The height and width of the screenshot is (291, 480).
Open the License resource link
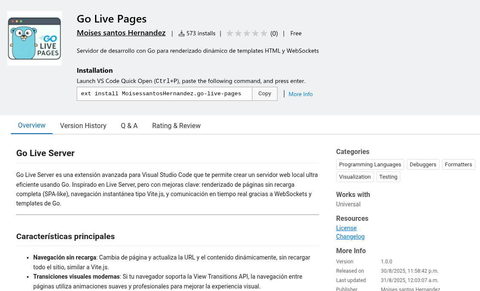pyautogui.click(x=346, y=228)
